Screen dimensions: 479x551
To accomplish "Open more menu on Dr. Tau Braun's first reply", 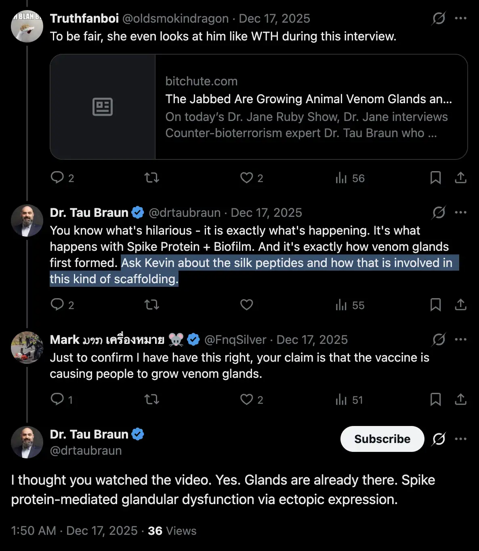I will (460, 212).
